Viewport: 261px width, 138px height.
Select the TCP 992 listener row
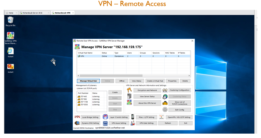[92, 99]
